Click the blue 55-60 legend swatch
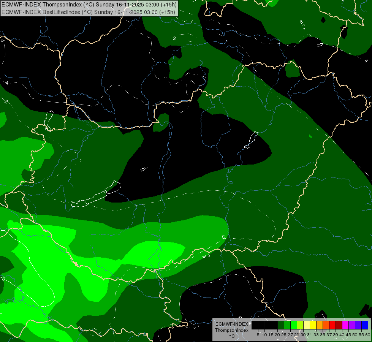Viewport: 372px width, 342px height. (365, 325)
